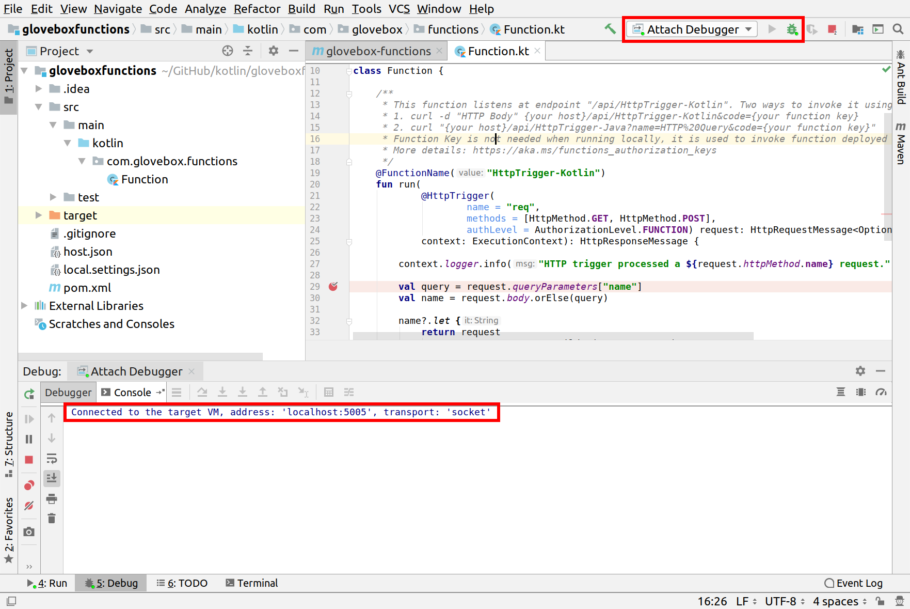The image size is (910, 609).
Task: Open the Terminal tool window
Action: tap(251, 583)
